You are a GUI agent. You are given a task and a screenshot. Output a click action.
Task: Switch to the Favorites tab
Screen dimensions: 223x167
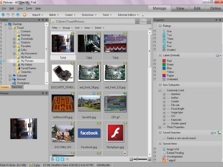point(16,87)
